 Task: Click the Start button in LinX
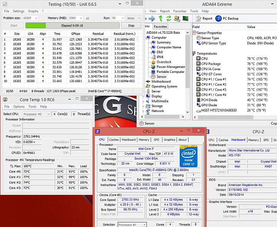(13, 26)
